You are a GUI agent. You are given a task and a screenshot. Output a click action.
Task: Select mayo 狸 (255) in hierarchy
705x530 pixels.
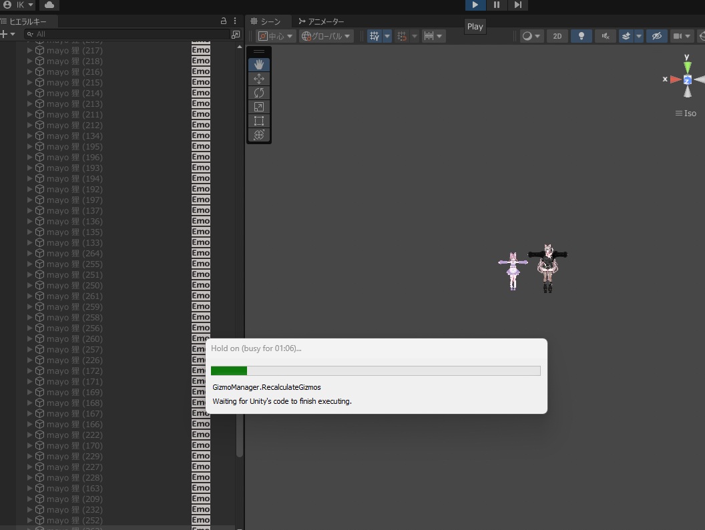(75, 264)
